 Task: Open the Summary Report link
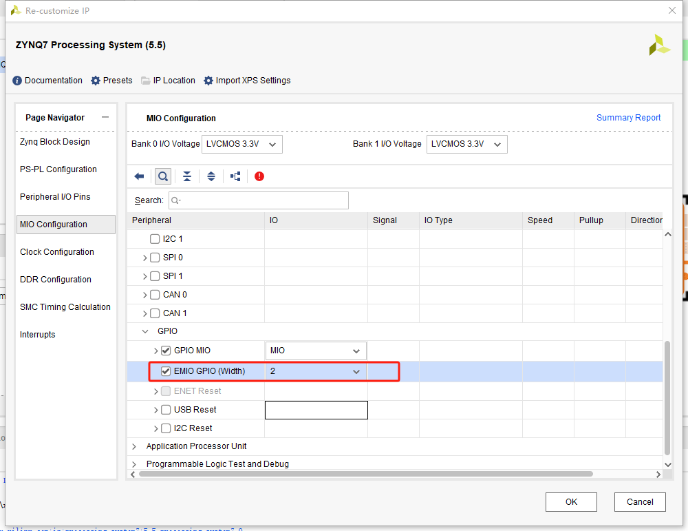[x=628, y=118]
